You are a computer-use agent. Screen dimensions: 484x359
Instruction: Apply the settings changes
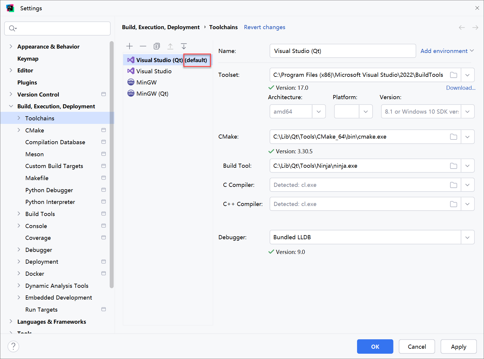click(458, 346)
